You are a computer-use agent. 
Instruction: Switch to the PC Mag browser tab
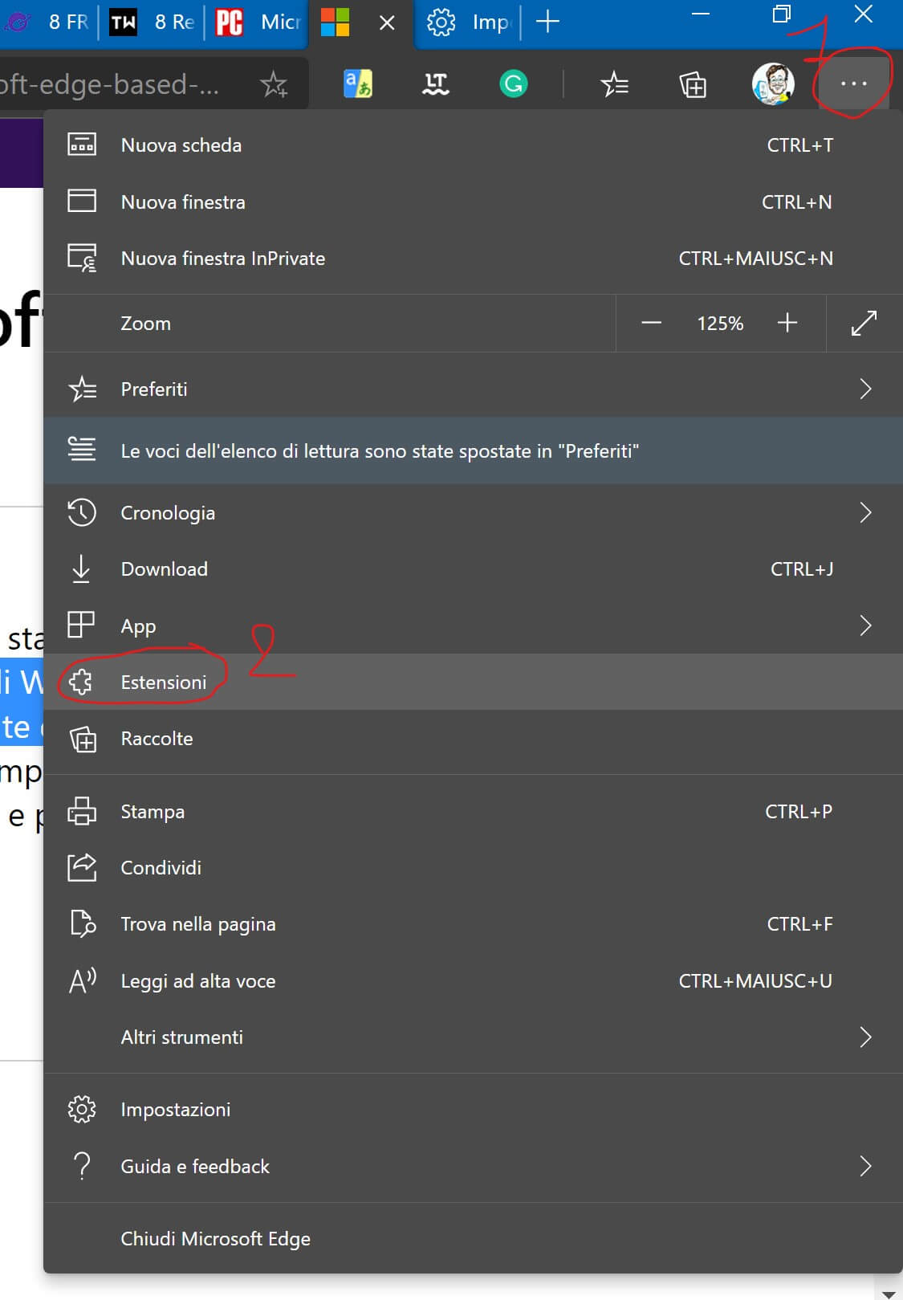(x=257, y=22)
